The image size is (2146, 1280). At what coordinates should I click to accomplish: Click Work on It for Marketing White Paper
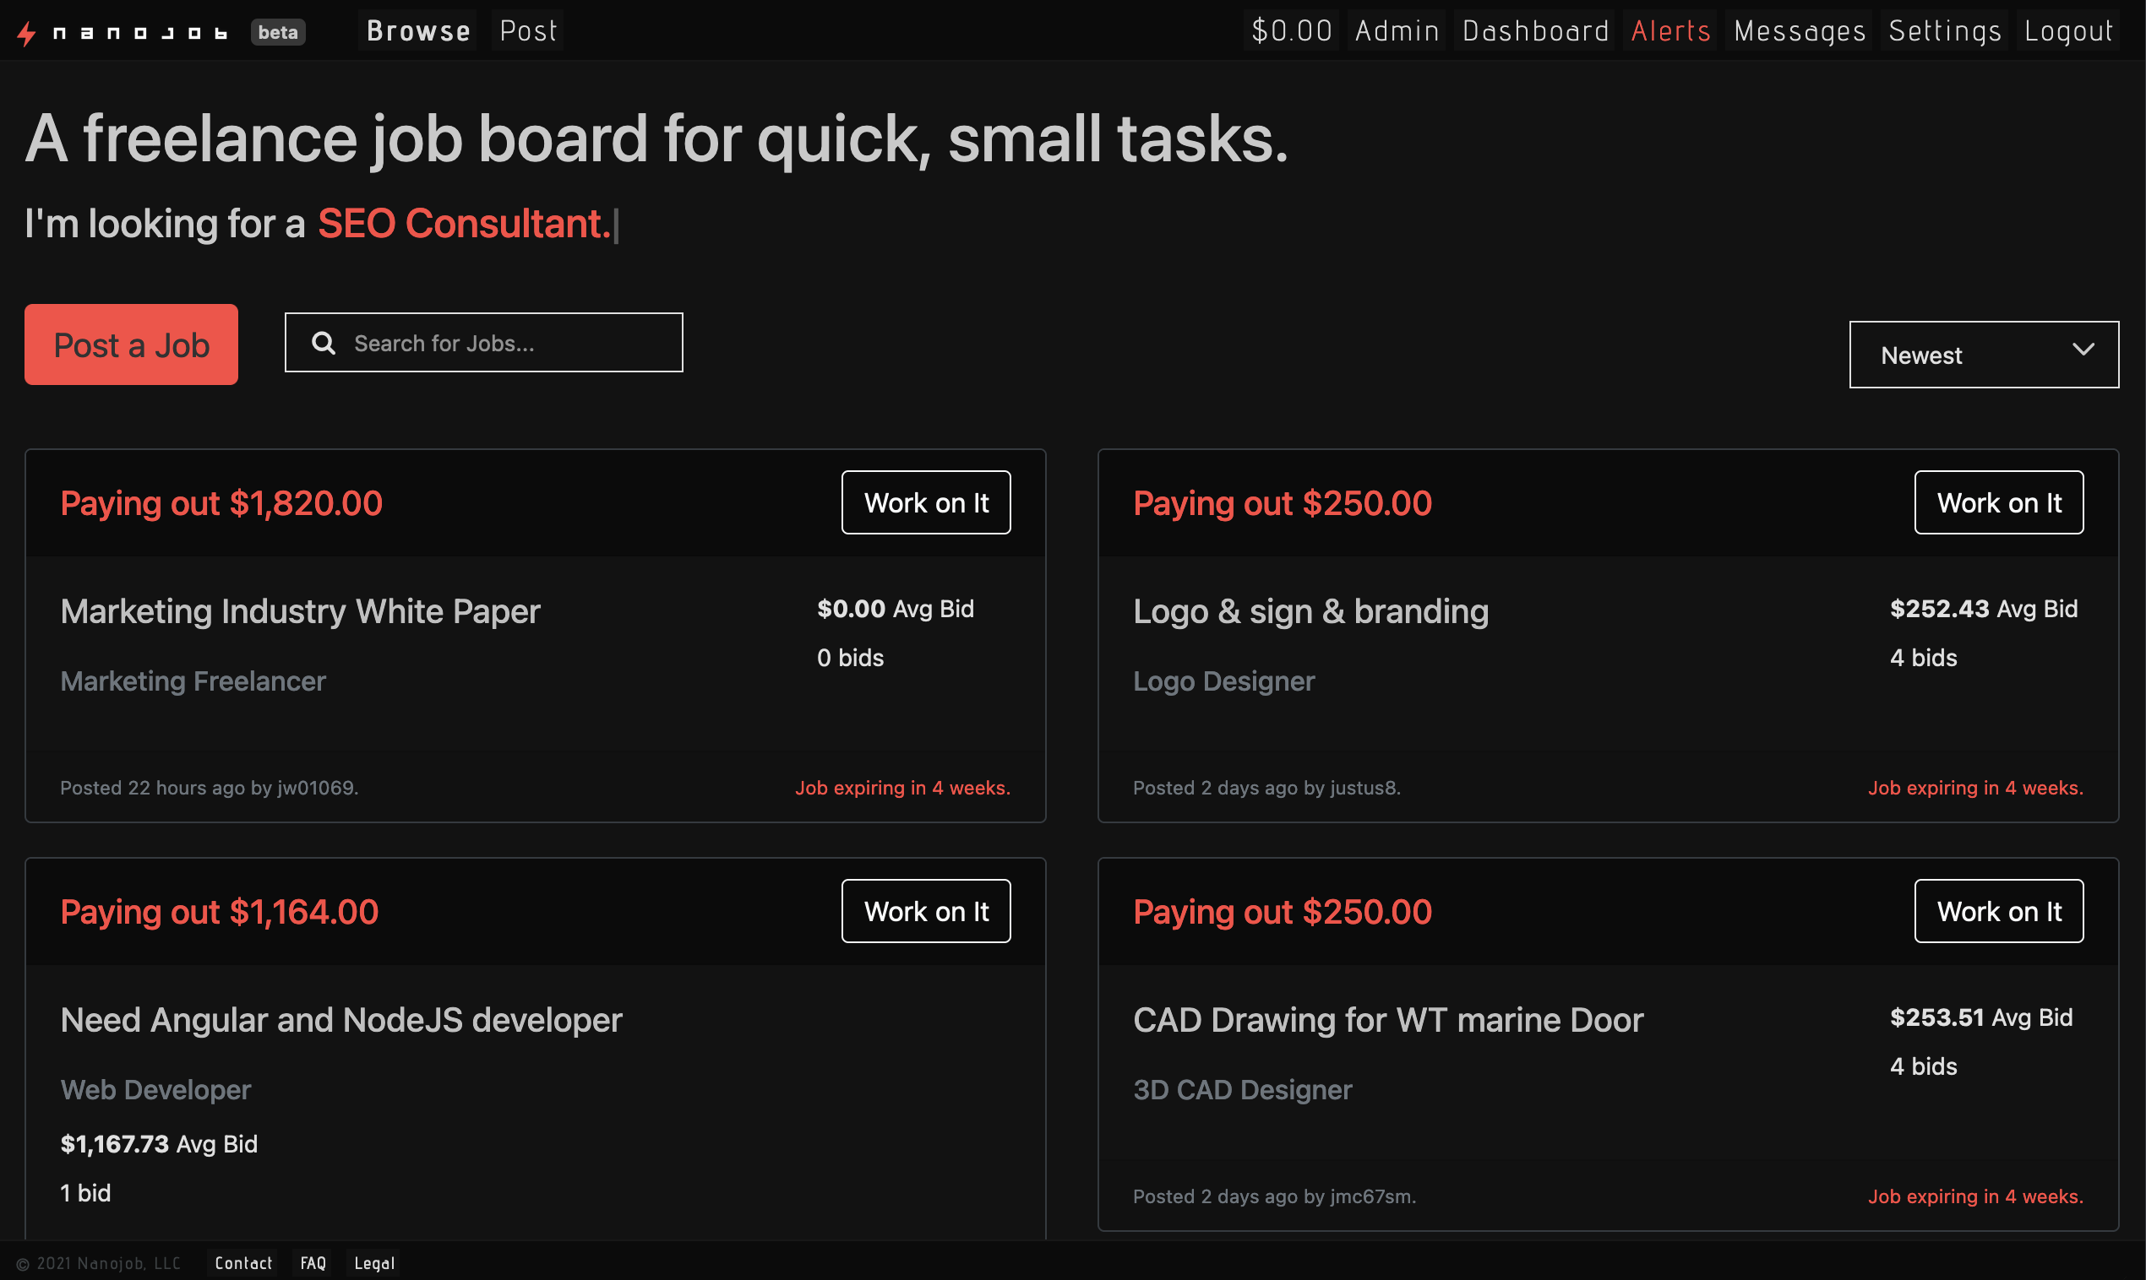pyautogui.click(x=925, y=503)
